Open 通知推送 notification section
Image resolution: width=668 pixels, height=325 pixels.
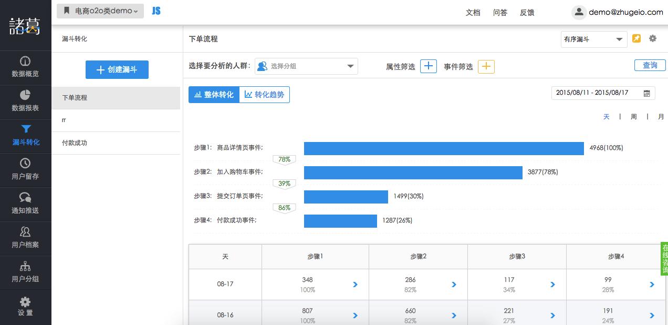pos(25,204)
